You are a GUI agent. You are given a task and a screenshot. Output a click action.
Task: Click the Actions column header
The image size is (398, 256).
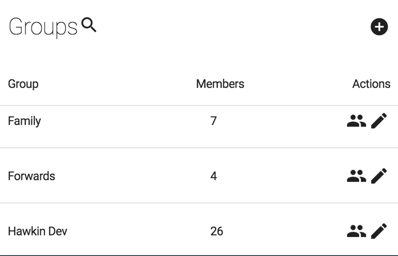click(371, 84)
